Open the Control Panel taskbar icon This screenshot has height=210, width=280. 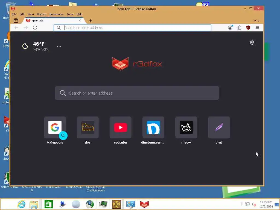point(130,204)
